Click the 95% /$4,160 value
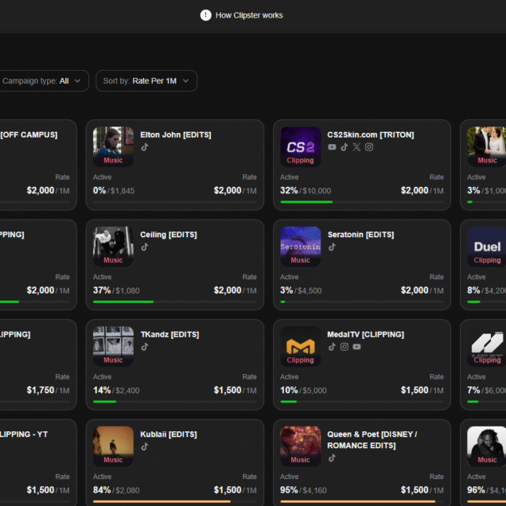 [x=303, y=490]
